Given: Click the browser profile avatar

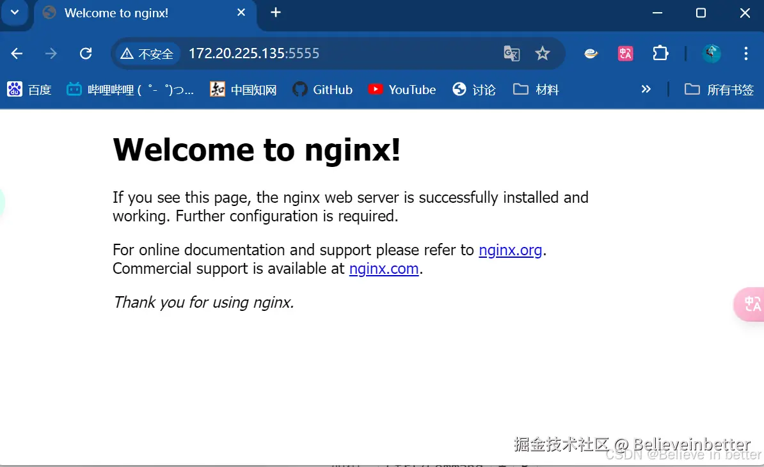Looking at the screenshot, I should point(712,54).
